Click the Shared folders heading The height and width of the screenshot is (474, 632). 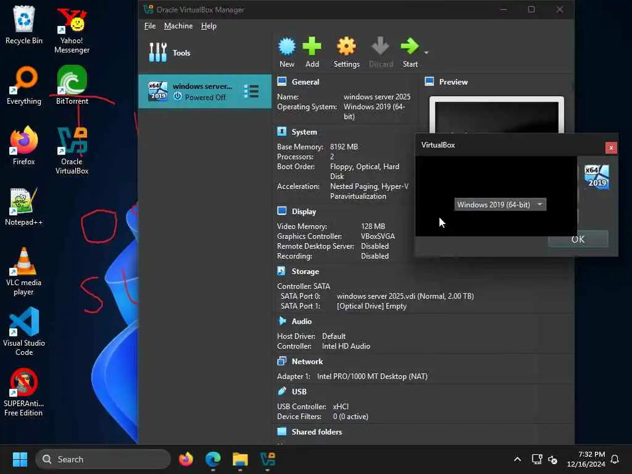tap(317, 431)
